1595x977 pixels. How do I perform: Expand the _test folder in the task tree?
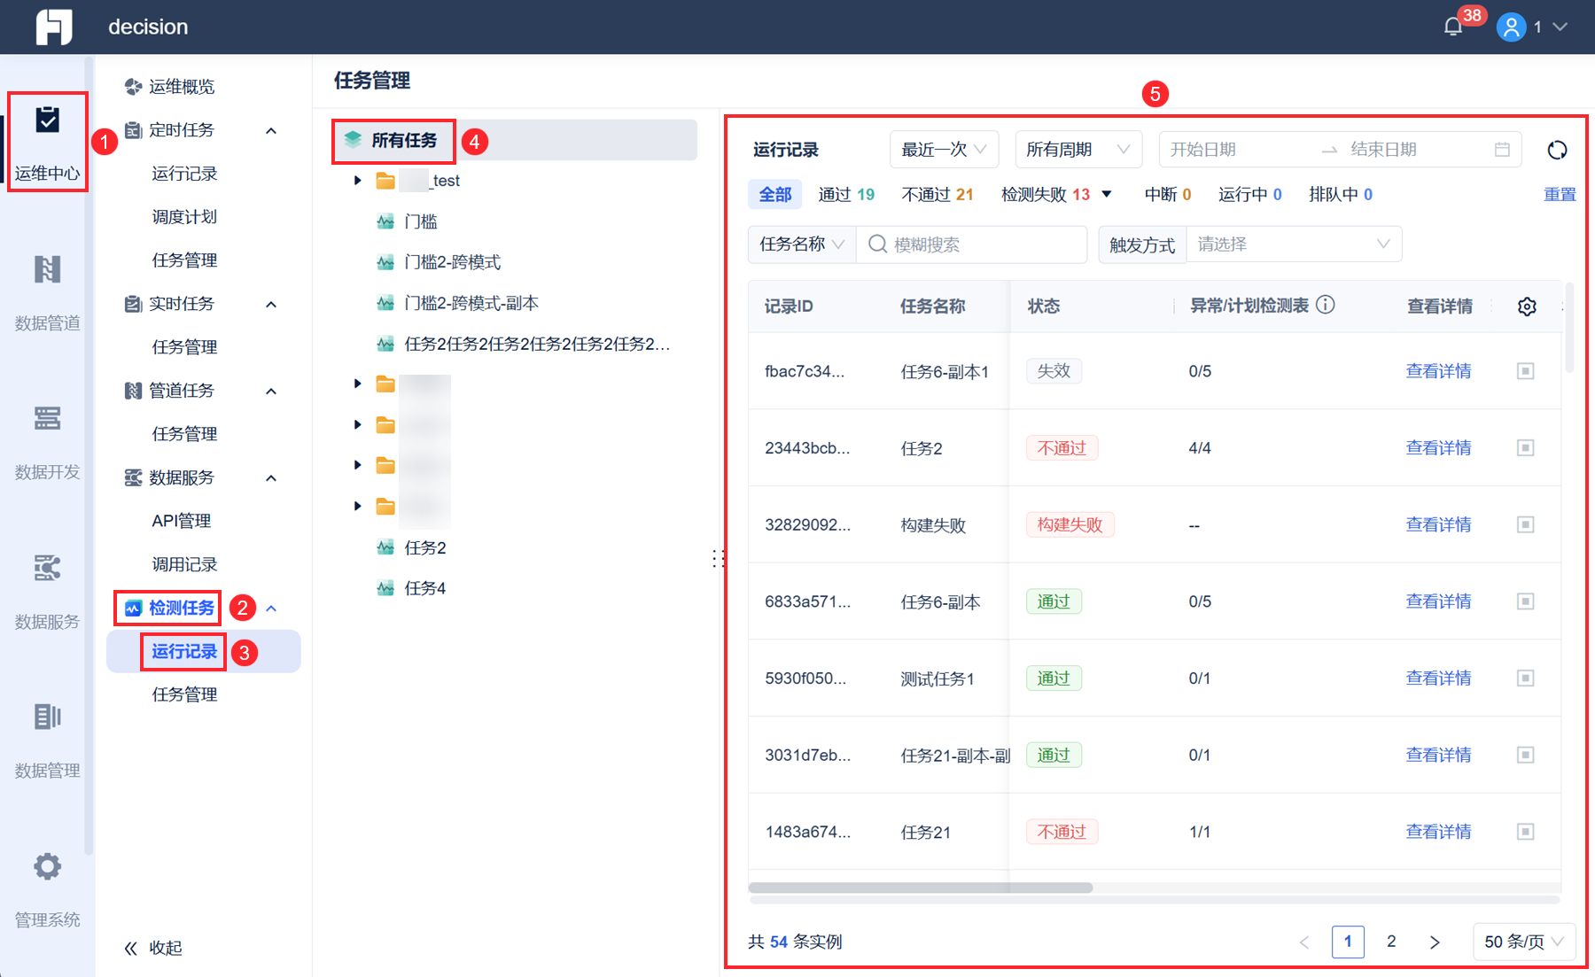357,181
